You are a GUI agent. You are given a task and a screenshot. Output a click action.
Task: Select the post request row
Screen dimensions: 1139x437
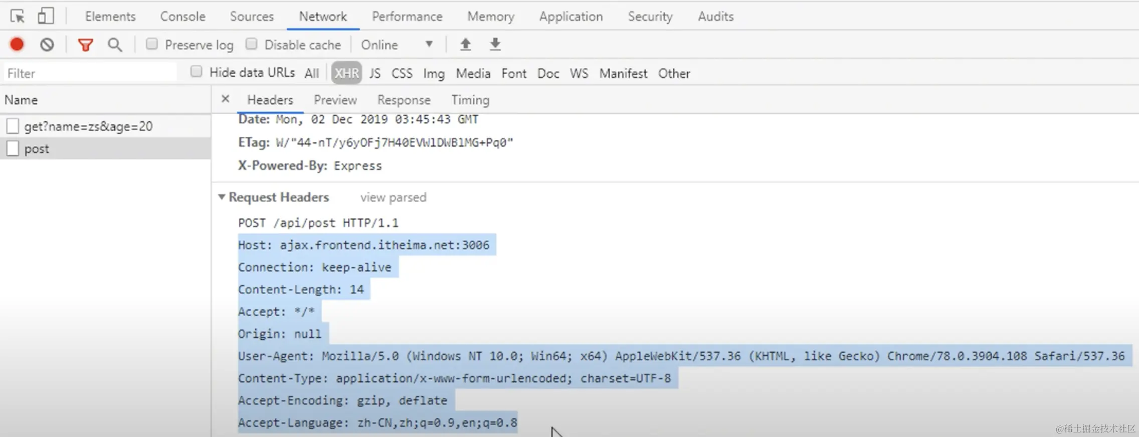pos(105,148)
